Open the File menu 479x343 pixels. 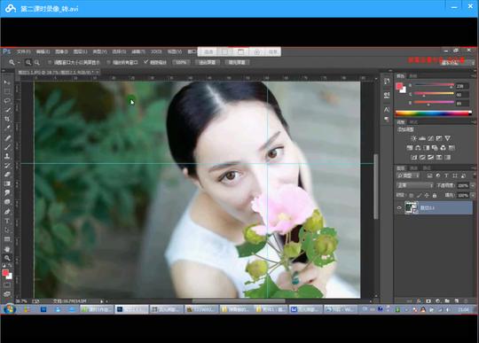tap(24, 52)
